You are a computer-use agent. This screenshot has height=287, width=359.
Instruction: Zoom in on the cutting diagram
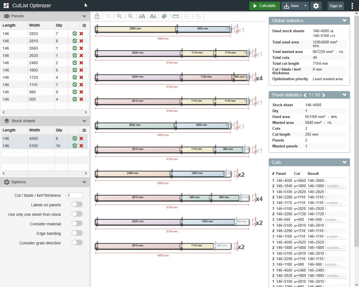point(119,16)
